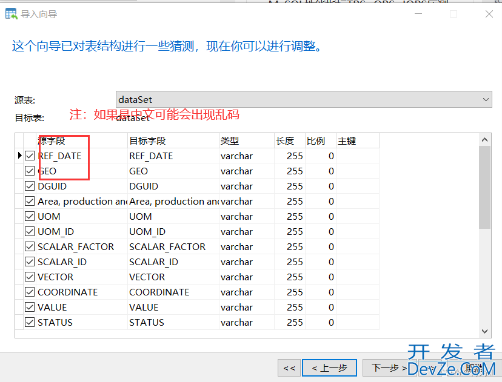Click the length 255 cell for DGUID
The width and height of the screenshot is (502, 382).
290,186
